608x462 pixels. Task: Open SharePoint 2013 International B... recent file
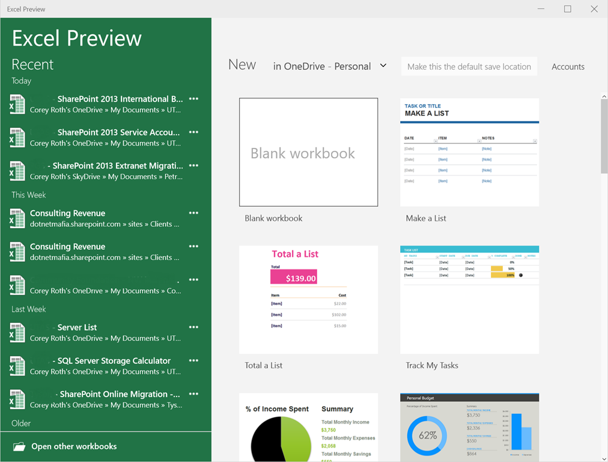pyautogui.click(x=106, y=104)
